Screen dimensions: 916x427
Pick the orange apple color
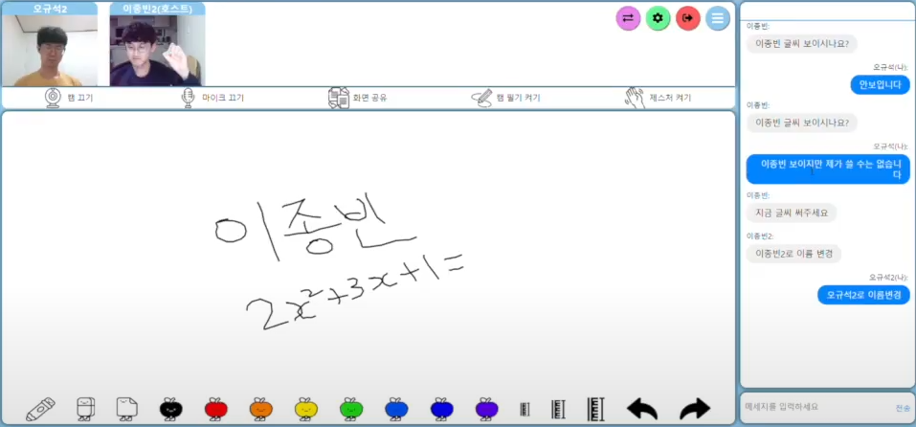click(261, 408)
